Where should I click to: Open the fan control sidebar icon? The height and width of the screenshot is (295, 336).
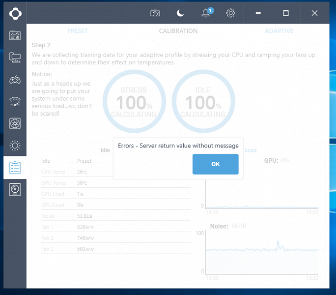(15, 123)
